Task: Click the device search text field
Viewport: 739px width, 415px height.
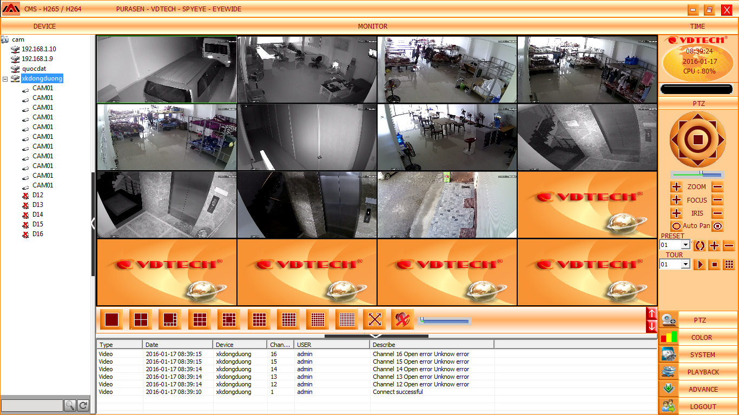Action: (32, 405)
